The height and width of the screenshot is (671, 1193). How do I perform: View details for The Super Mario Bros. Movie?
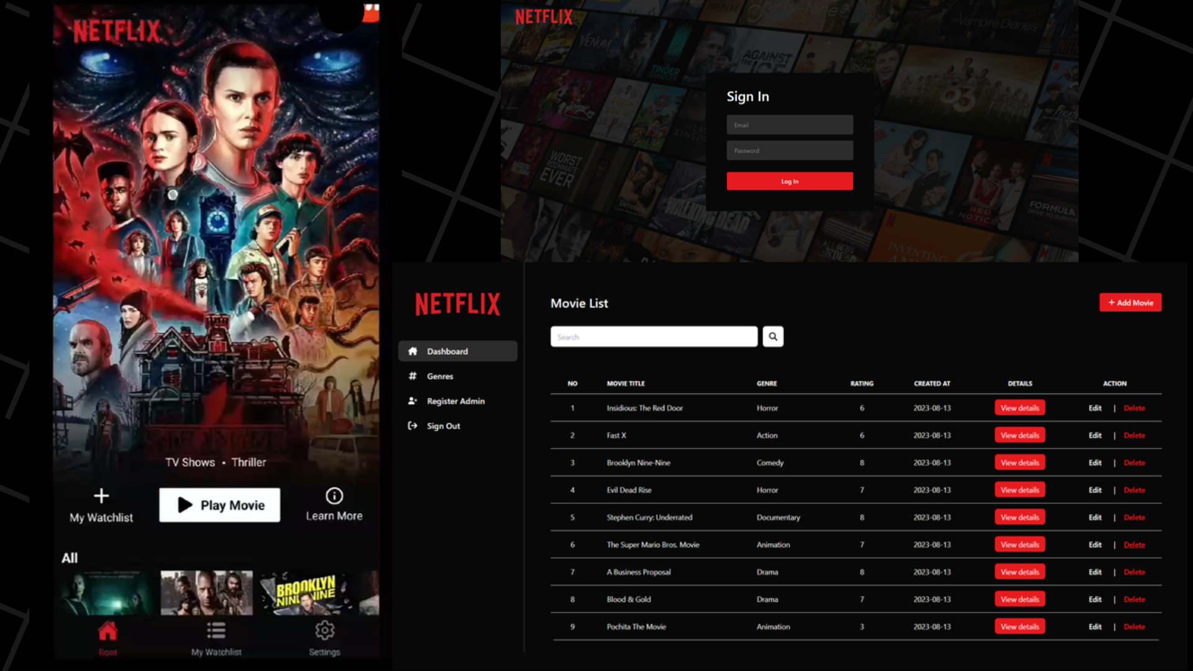1020,545
